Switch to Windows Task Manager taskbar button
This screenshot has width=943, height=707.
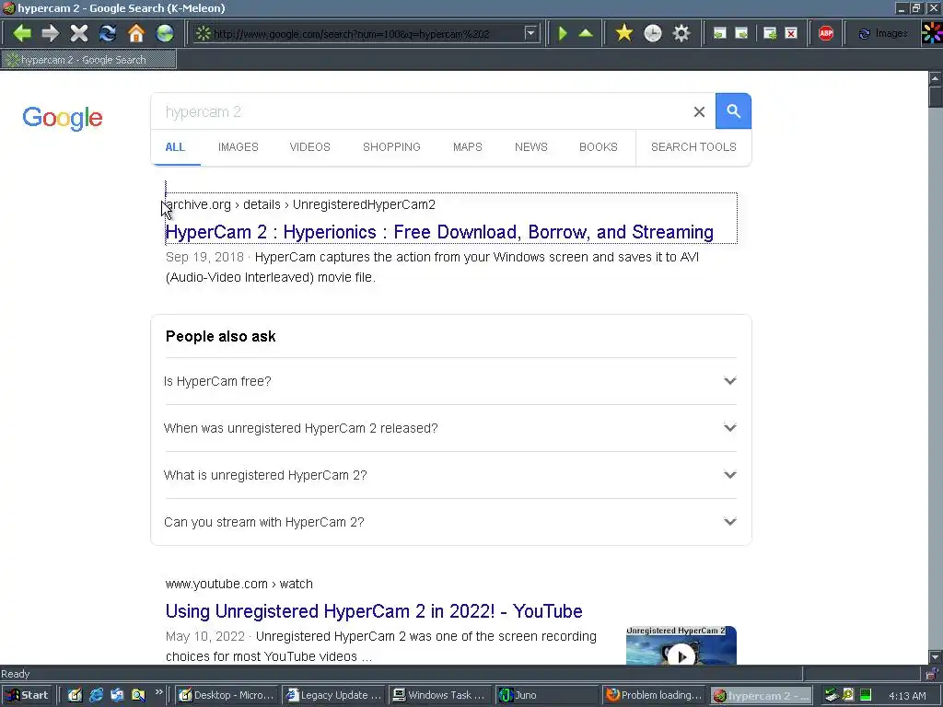coord(440,695)
